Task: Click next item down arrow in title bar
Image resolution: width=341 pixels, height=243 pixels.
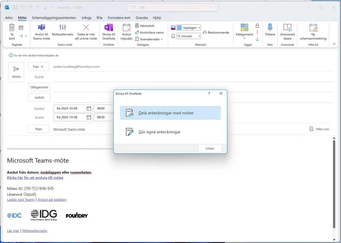Action: tap(45, 8)
